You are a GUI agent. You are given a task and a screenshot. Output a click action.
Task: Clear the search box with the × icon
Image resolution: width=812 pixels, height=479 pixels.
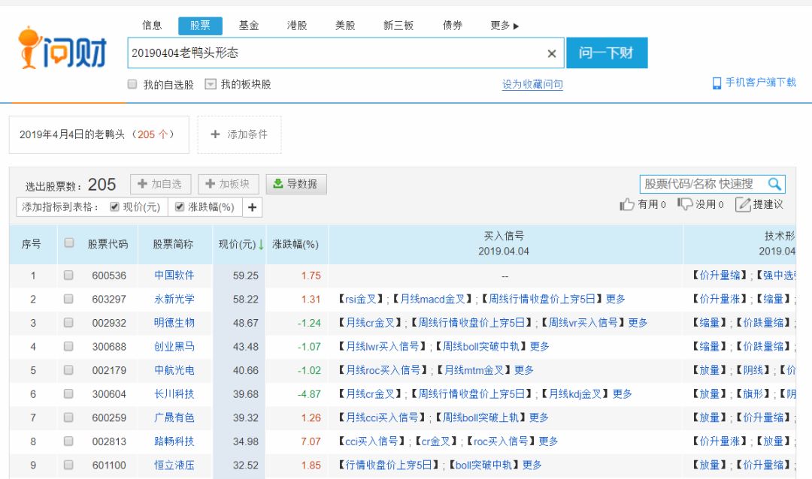(x=551, y=53)
